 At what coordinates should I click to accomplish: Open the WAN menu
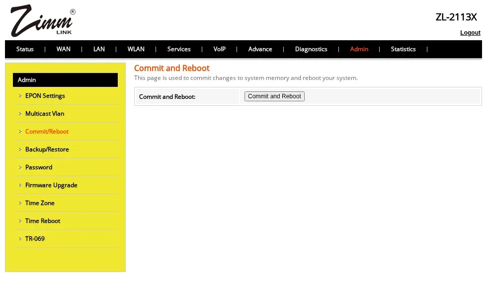coord(64,49)
